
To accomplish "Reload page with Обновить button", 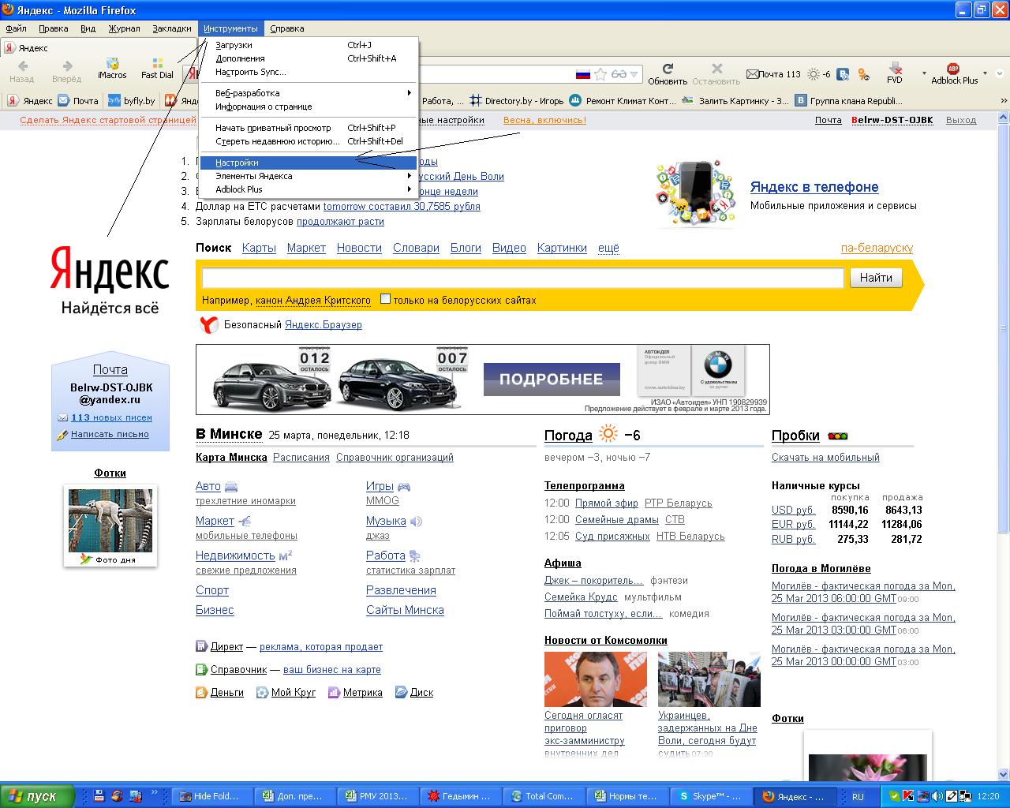I will (668, 74).
